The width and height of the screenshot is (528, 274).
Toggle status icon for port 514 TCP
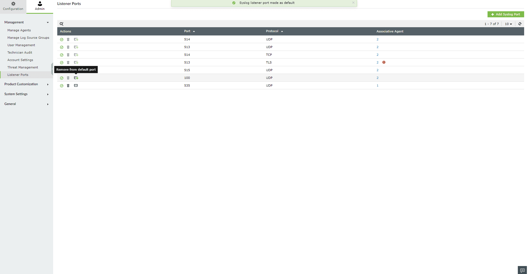[62, 55]
